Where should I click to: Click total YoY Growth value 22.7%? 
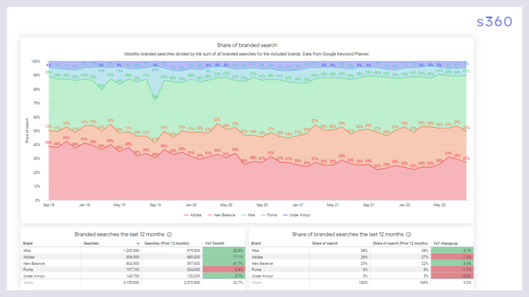[238, 283]
